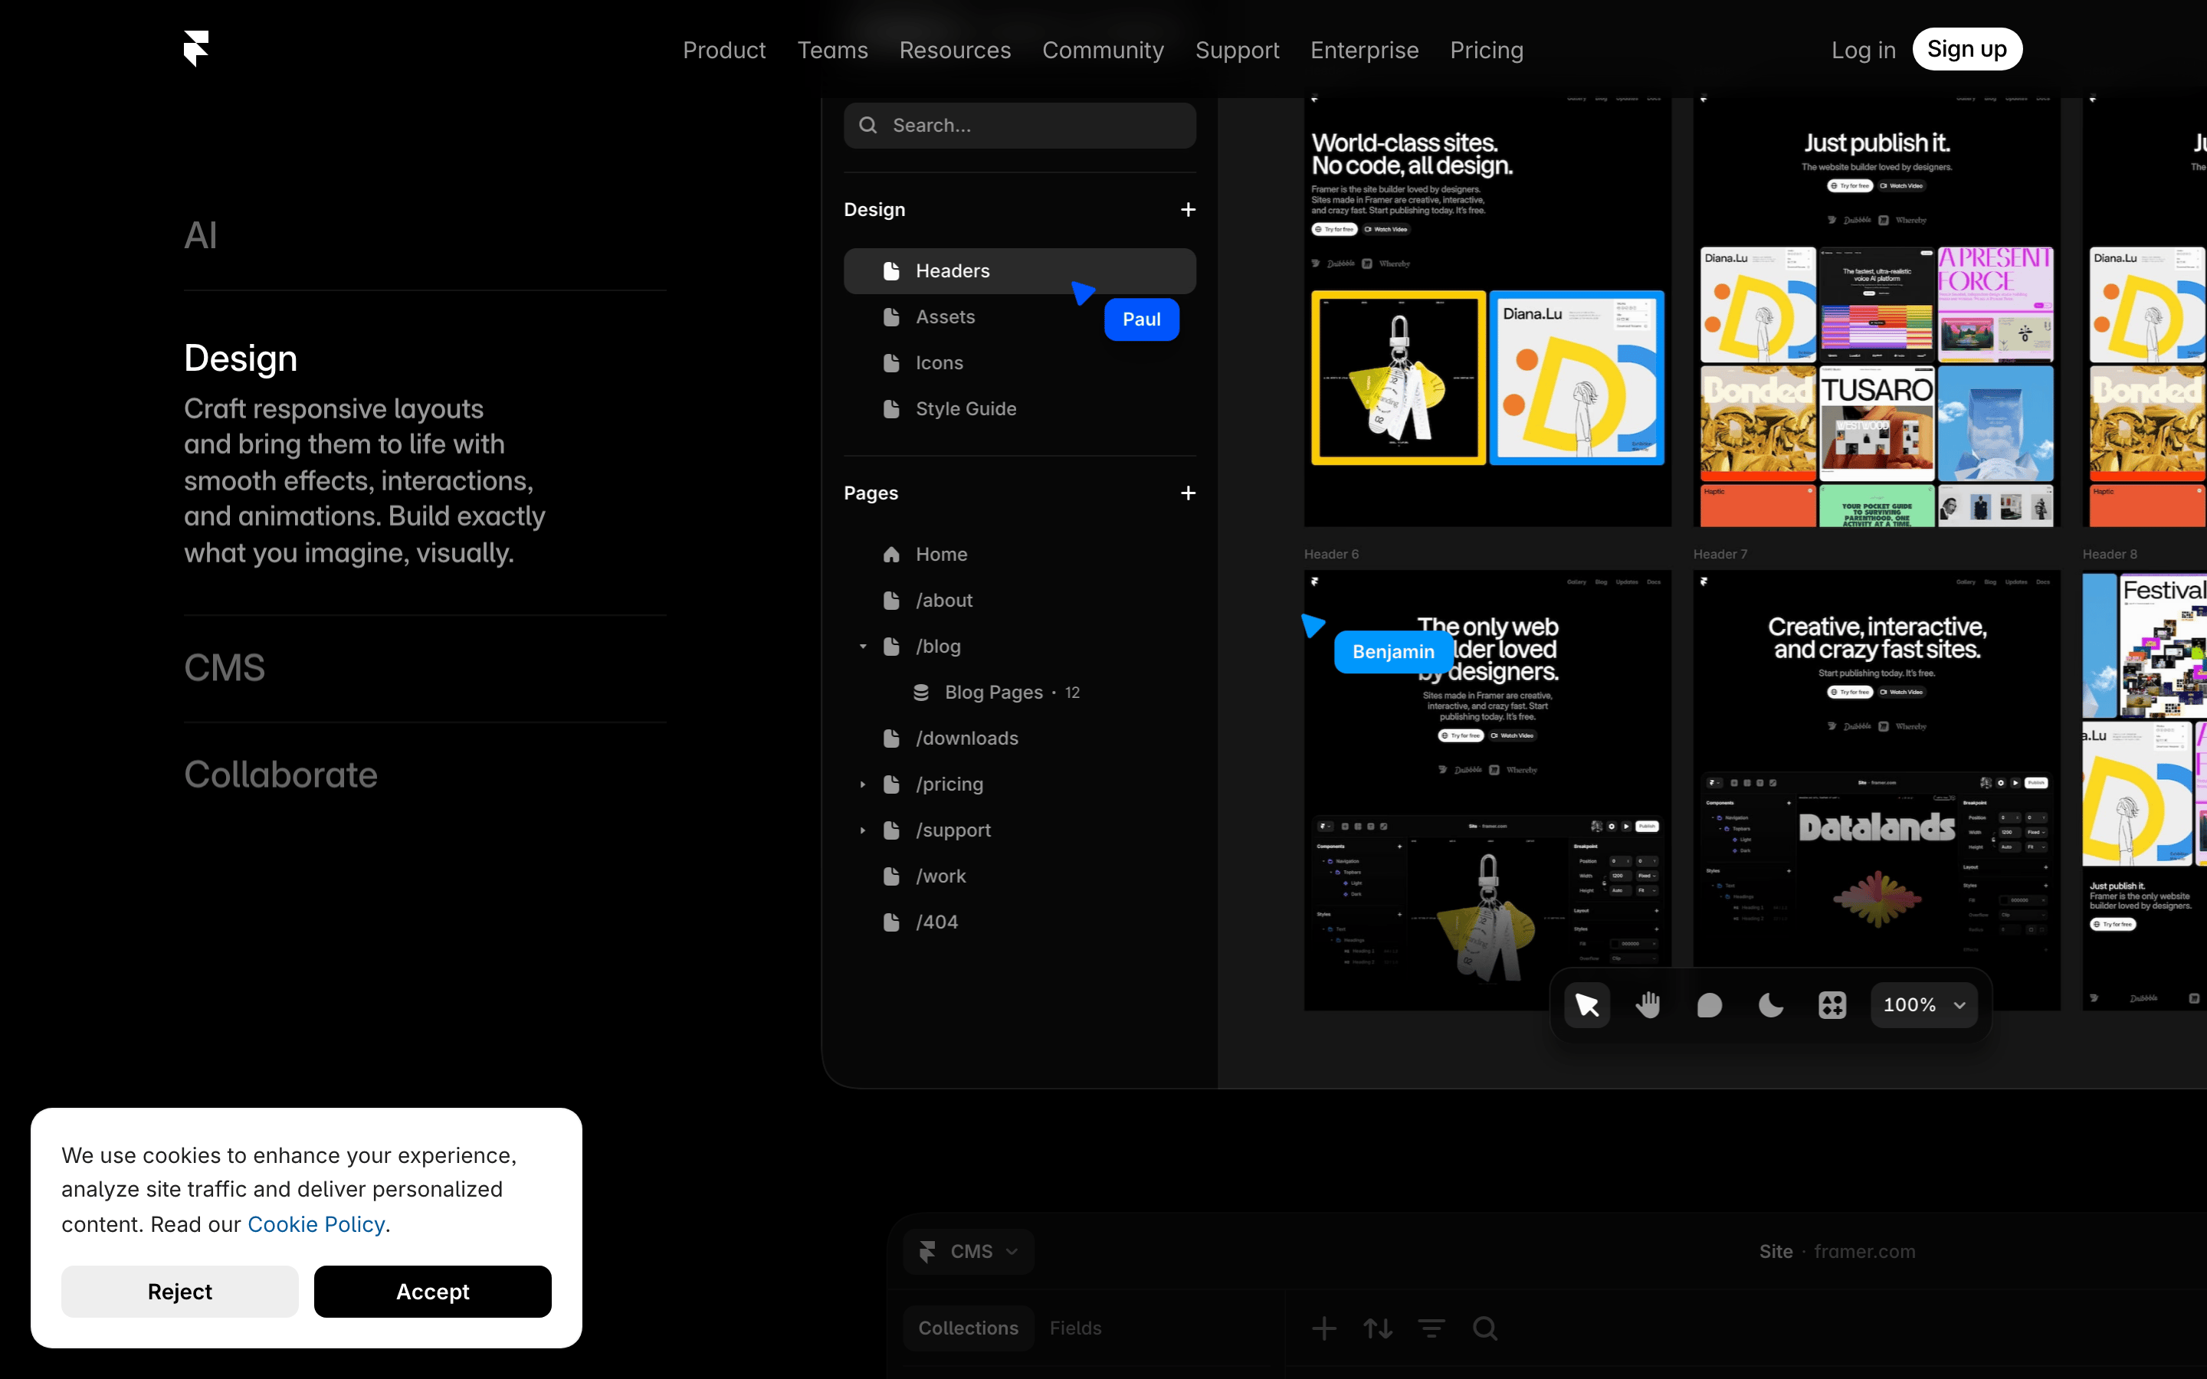This screenshot has height=1379, width=2207.
Task: Accept cookies
Action: point(433,1292)
